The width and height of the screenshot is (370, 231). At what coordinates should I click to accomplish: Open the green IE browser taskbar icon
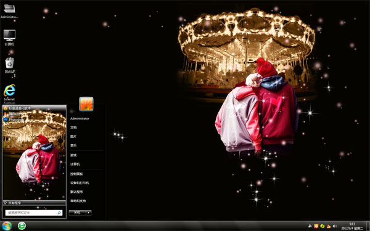coord(22,226)
